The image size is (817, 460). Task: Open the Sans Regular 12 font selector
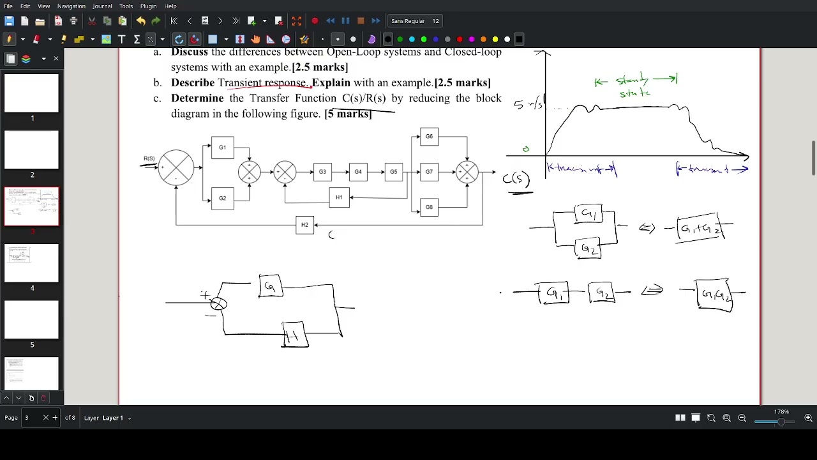pyautogui.click(x=415, y=21)
